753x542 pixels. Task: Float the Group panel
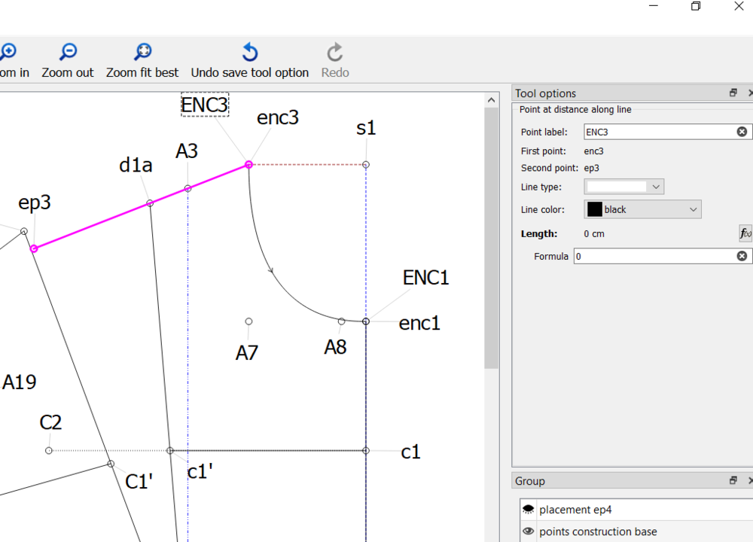[733, 480]
